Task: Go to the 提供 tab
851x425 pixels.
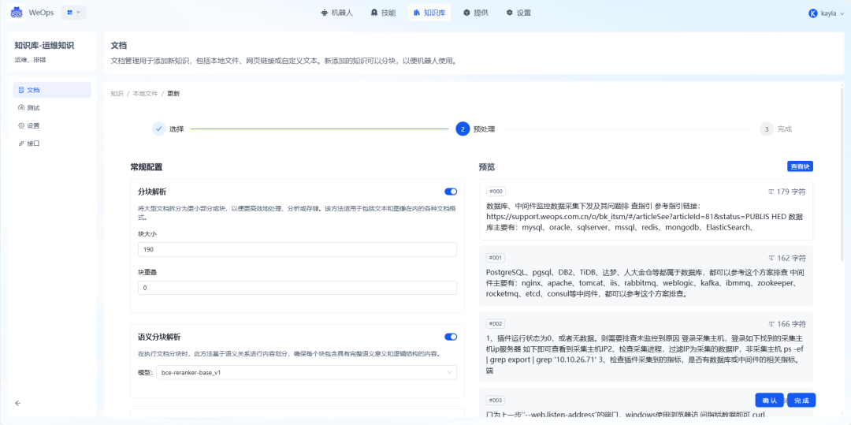Action: point(475,13)
